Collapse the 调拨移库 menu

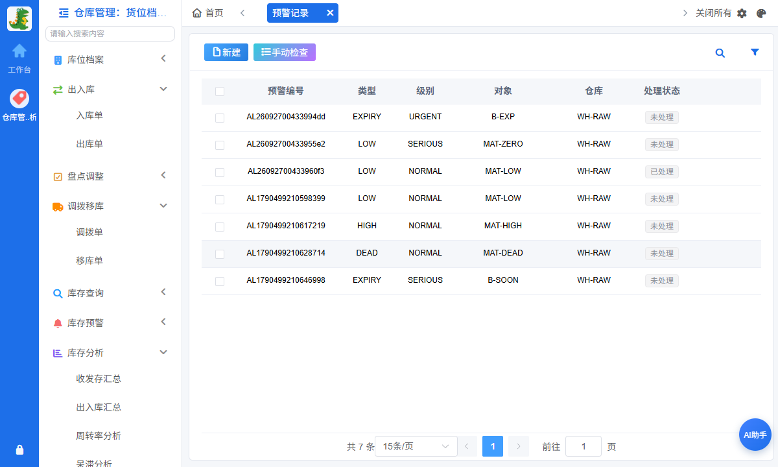[110, 206]
